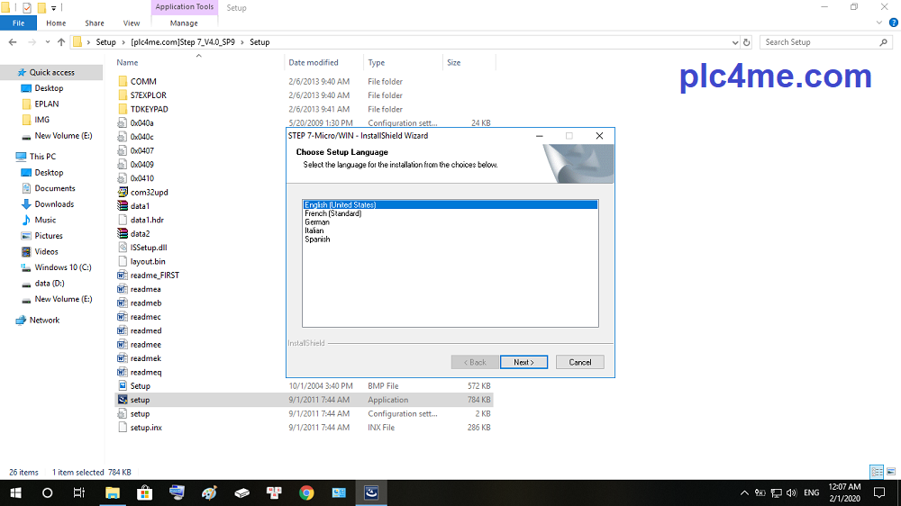Viewport: 901px width, 506px height.
Task: Sort files by Name column
Action: [x=127, y=63]
